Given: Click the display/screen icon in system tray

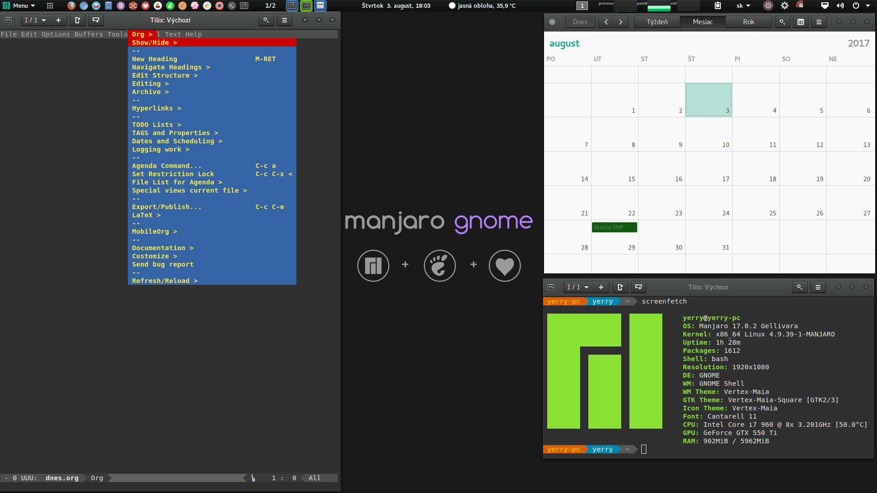Looking at the screenshot, I should click(824, 6).
